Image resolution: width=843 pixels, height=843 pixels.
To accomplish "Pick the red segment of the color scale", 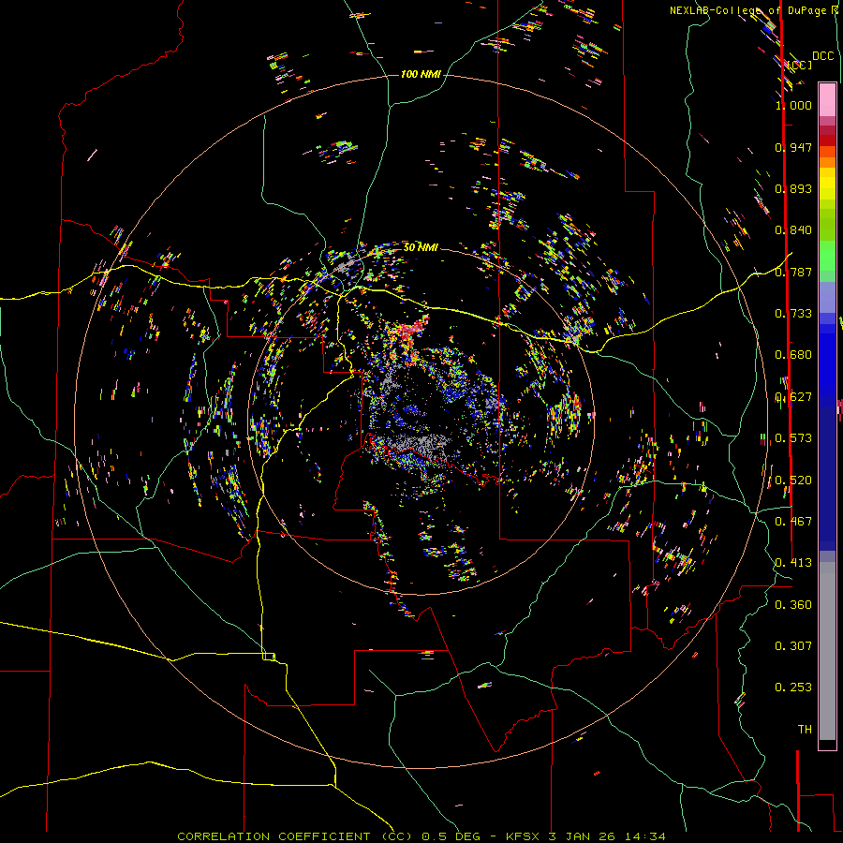I will coord(827,140).
